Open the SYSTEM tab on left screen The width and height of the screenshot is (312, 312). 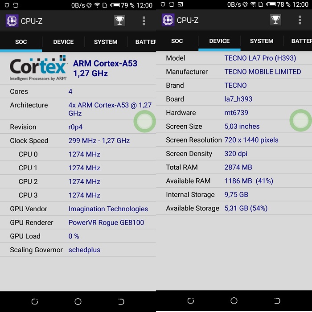tap(106, 42)
